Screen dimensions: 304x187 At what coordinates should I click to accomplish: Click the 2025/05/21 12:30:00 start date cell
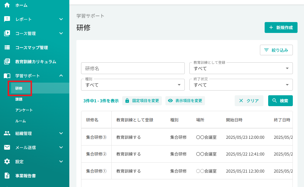point(245,171)
